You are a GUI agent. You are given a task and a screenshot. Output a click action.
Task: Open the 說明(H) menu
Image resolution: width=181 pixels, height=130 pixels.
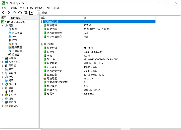click(x=58, y=8)
